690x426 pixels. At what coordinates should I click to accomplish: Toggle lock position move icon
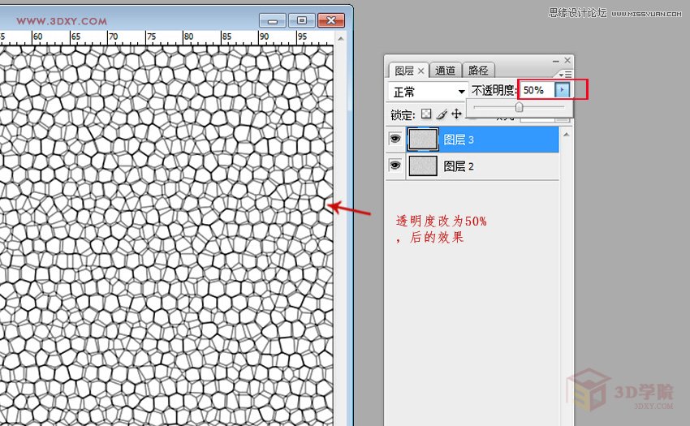(457, 114)
